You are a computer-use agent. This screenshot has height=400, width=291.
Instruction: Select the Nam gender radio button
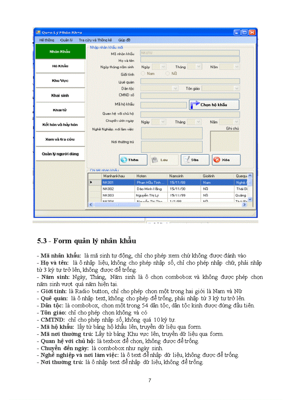tap(142, 73)
